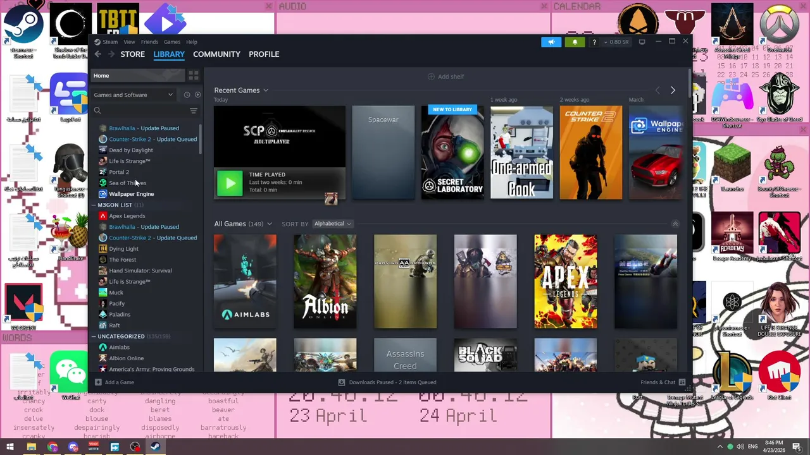Open the Games menu in menu bar
This screenshot has width=810, height=455.
172,42
